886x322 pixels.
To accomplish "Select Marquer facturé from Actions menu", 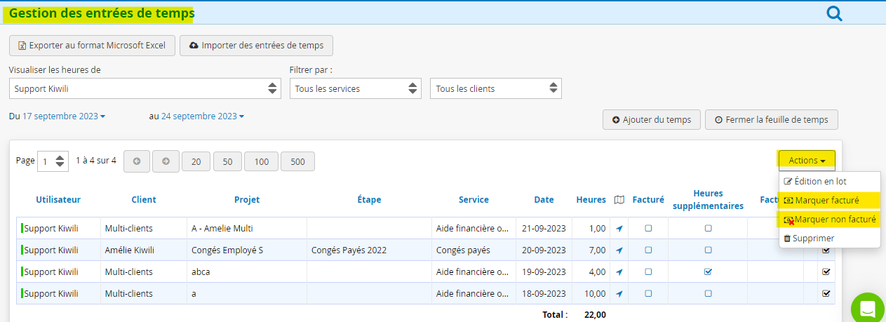I will pos(827,201).
